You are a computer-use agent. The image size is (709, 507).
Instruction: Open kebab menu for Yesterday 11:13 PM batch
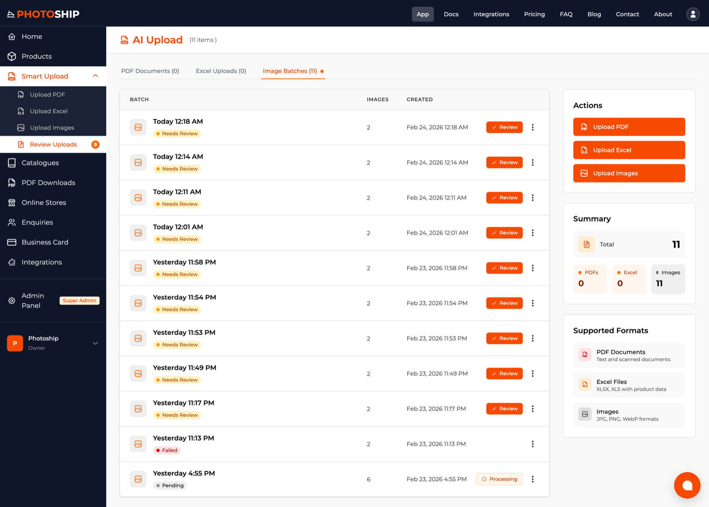pos(533,444)
